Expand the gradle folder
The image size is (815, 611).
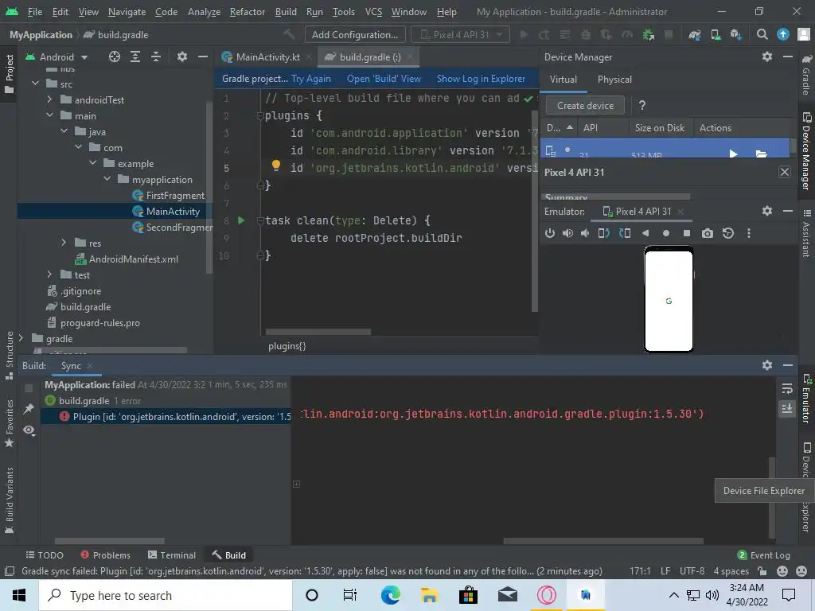(x=21, y=338)
